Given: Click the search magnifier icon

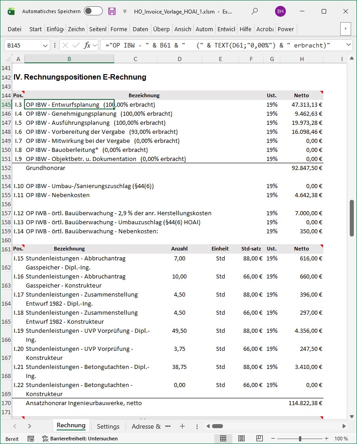Looking at the screenshot, I should tap(255, 11).
